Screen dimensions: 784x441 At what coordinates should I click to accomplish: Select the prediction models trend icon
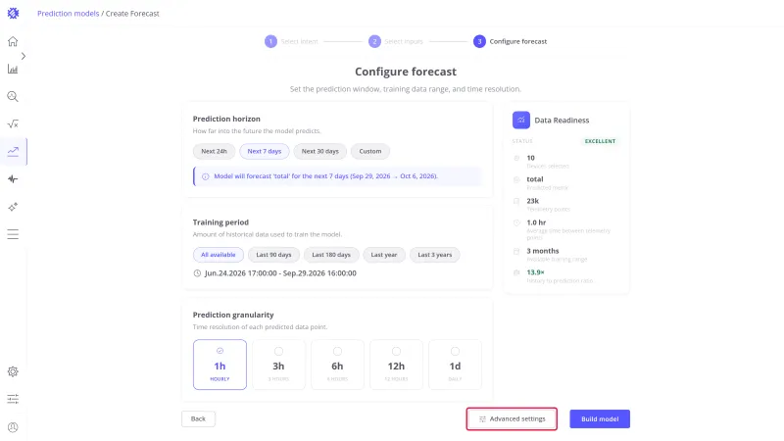click(13, 152)
